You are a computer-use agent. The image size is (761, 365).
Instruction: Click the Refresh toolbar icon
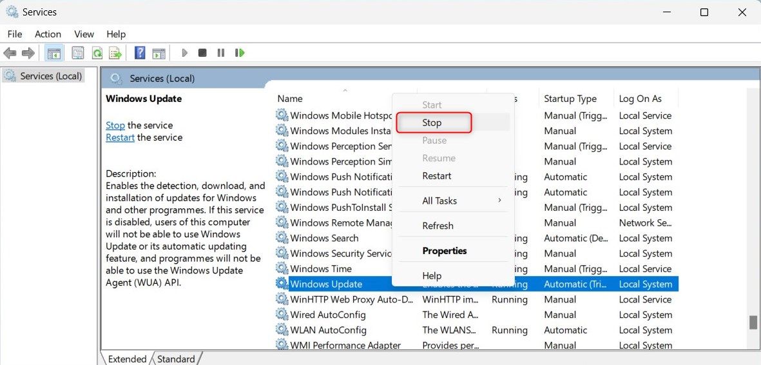(x=97, y=53)
